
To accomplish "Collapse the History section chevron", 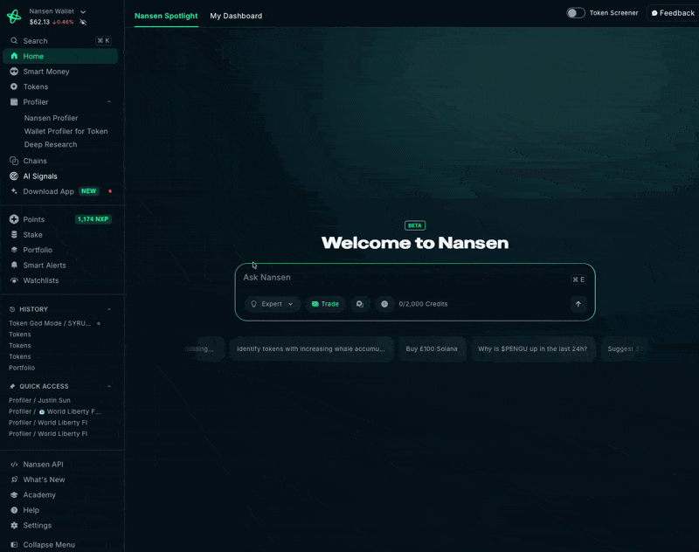I will click(109, 309).
